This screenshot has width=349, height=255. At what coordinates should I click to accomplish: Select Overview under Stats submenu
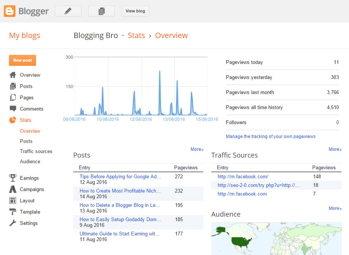[30, 131]
